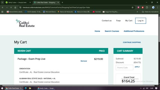Open the pink shield extension icon
This screenshot has width=160, height=90.
click(138, 7)
